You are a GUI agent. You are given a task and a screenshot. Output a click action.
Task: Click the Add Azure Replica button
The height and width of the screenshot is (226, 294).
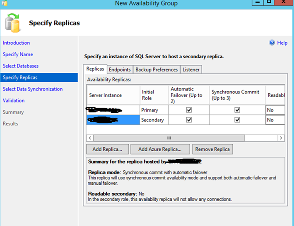(160, 149)
